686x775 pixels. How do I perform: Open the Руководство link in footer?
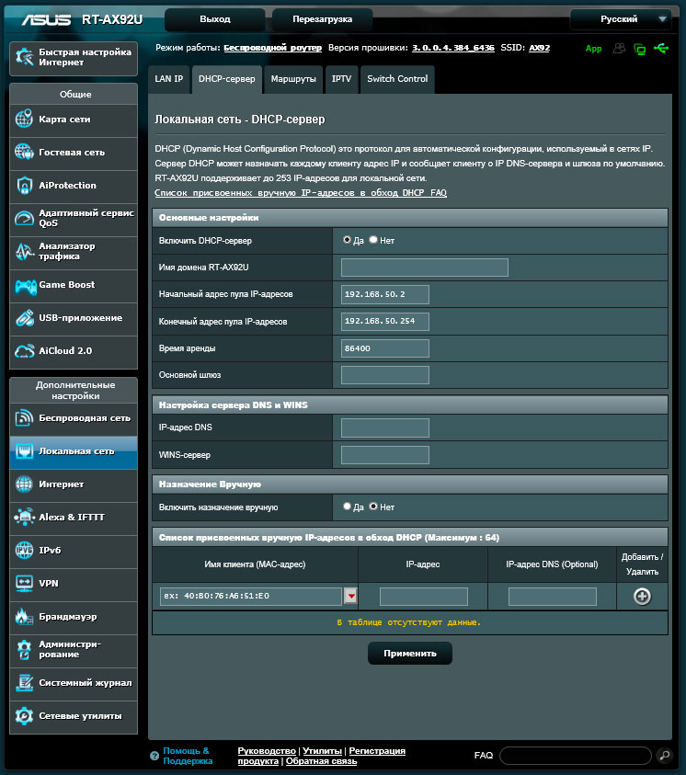pyautogui.click(x=267, y=751)
